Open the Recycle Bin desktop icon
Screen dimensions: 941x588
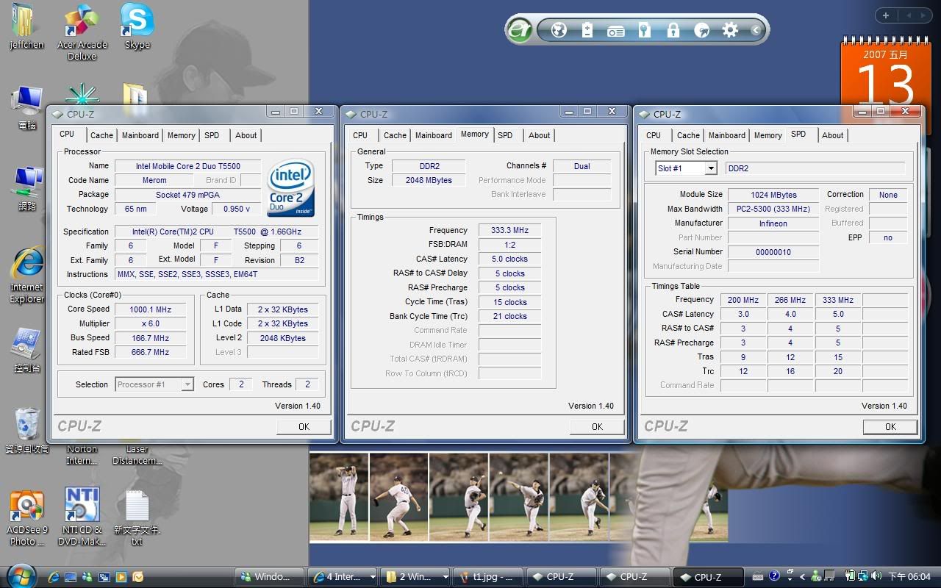point(27,430)
